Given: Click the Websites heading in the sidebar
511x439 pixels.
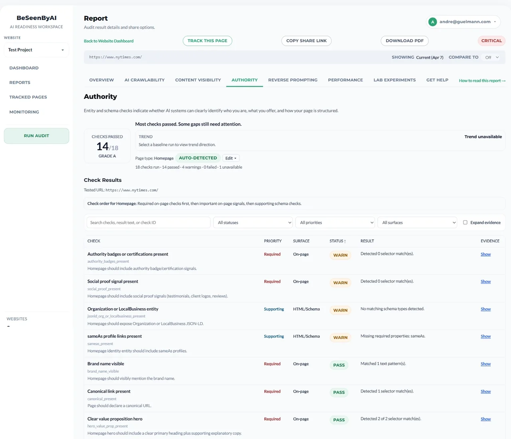Looking at the screenshot, I should pos(17,319).
